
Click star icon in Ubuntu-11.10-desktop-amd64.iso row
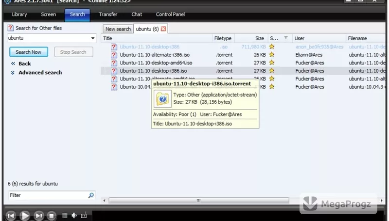pyautogui.click(x=272, y=63)
